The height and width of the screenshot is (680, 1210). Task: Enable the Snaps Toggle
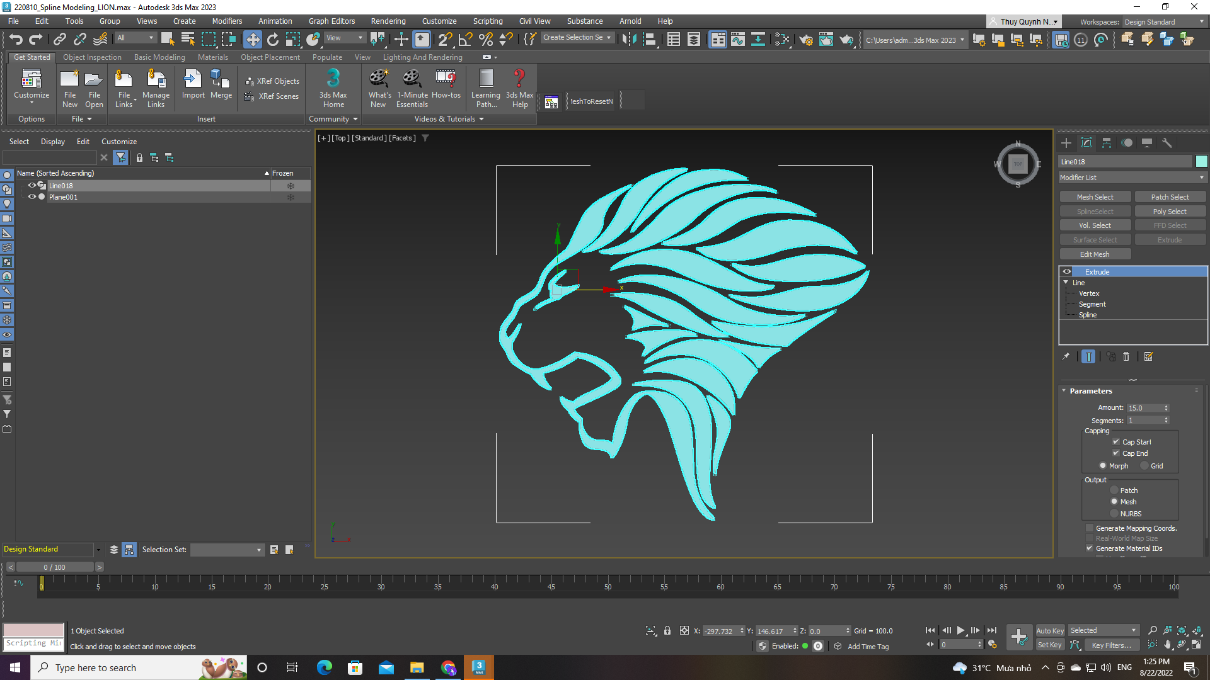[445, 39]
